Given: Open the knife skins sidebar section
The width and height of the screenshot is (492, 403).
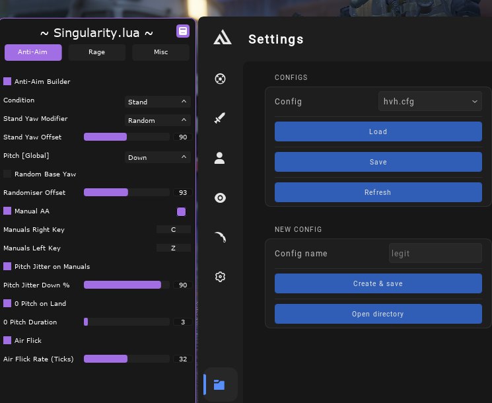Looking at the screenshot, I should pos(220,237).
